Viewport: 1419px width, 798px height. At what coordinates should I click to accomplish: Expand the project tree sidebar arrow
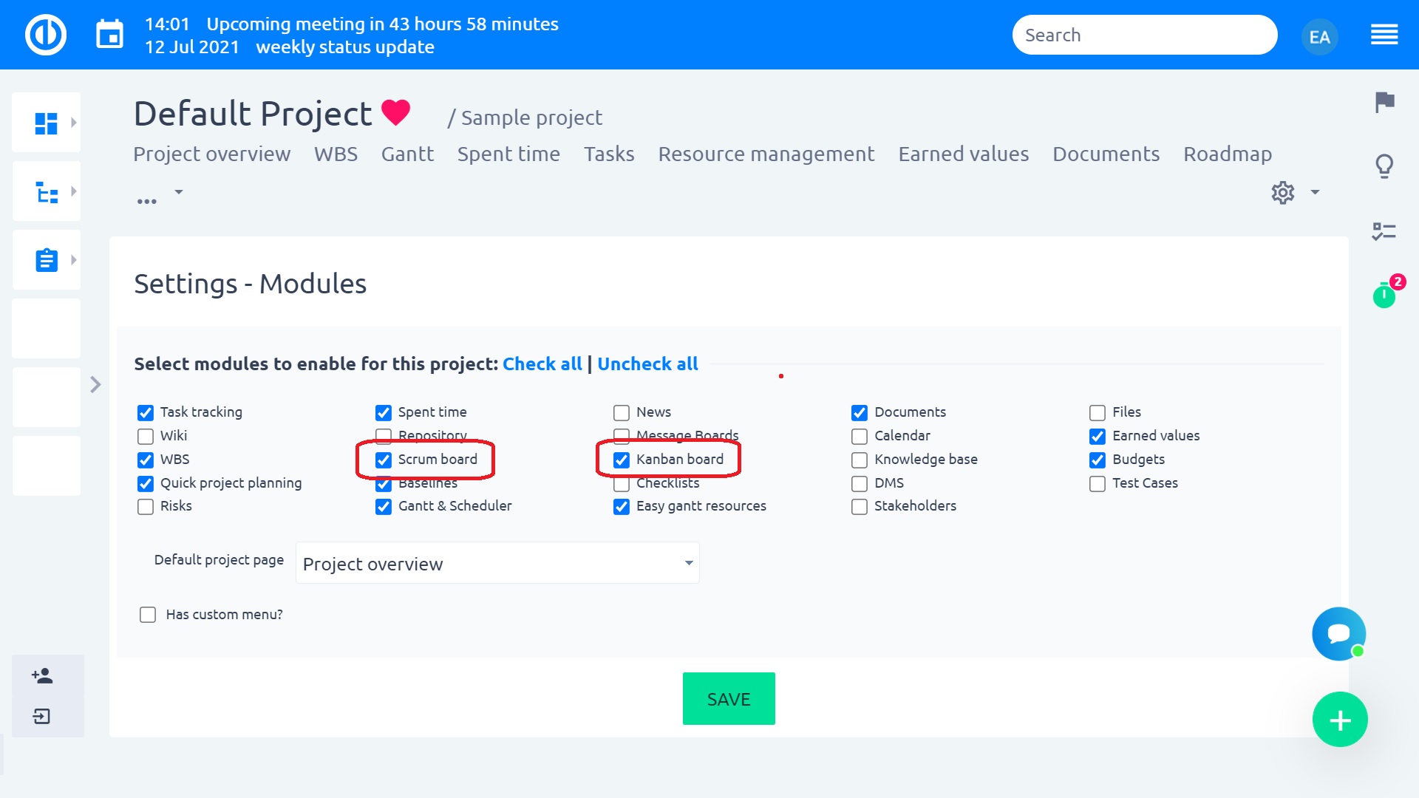tap(73, 191)
